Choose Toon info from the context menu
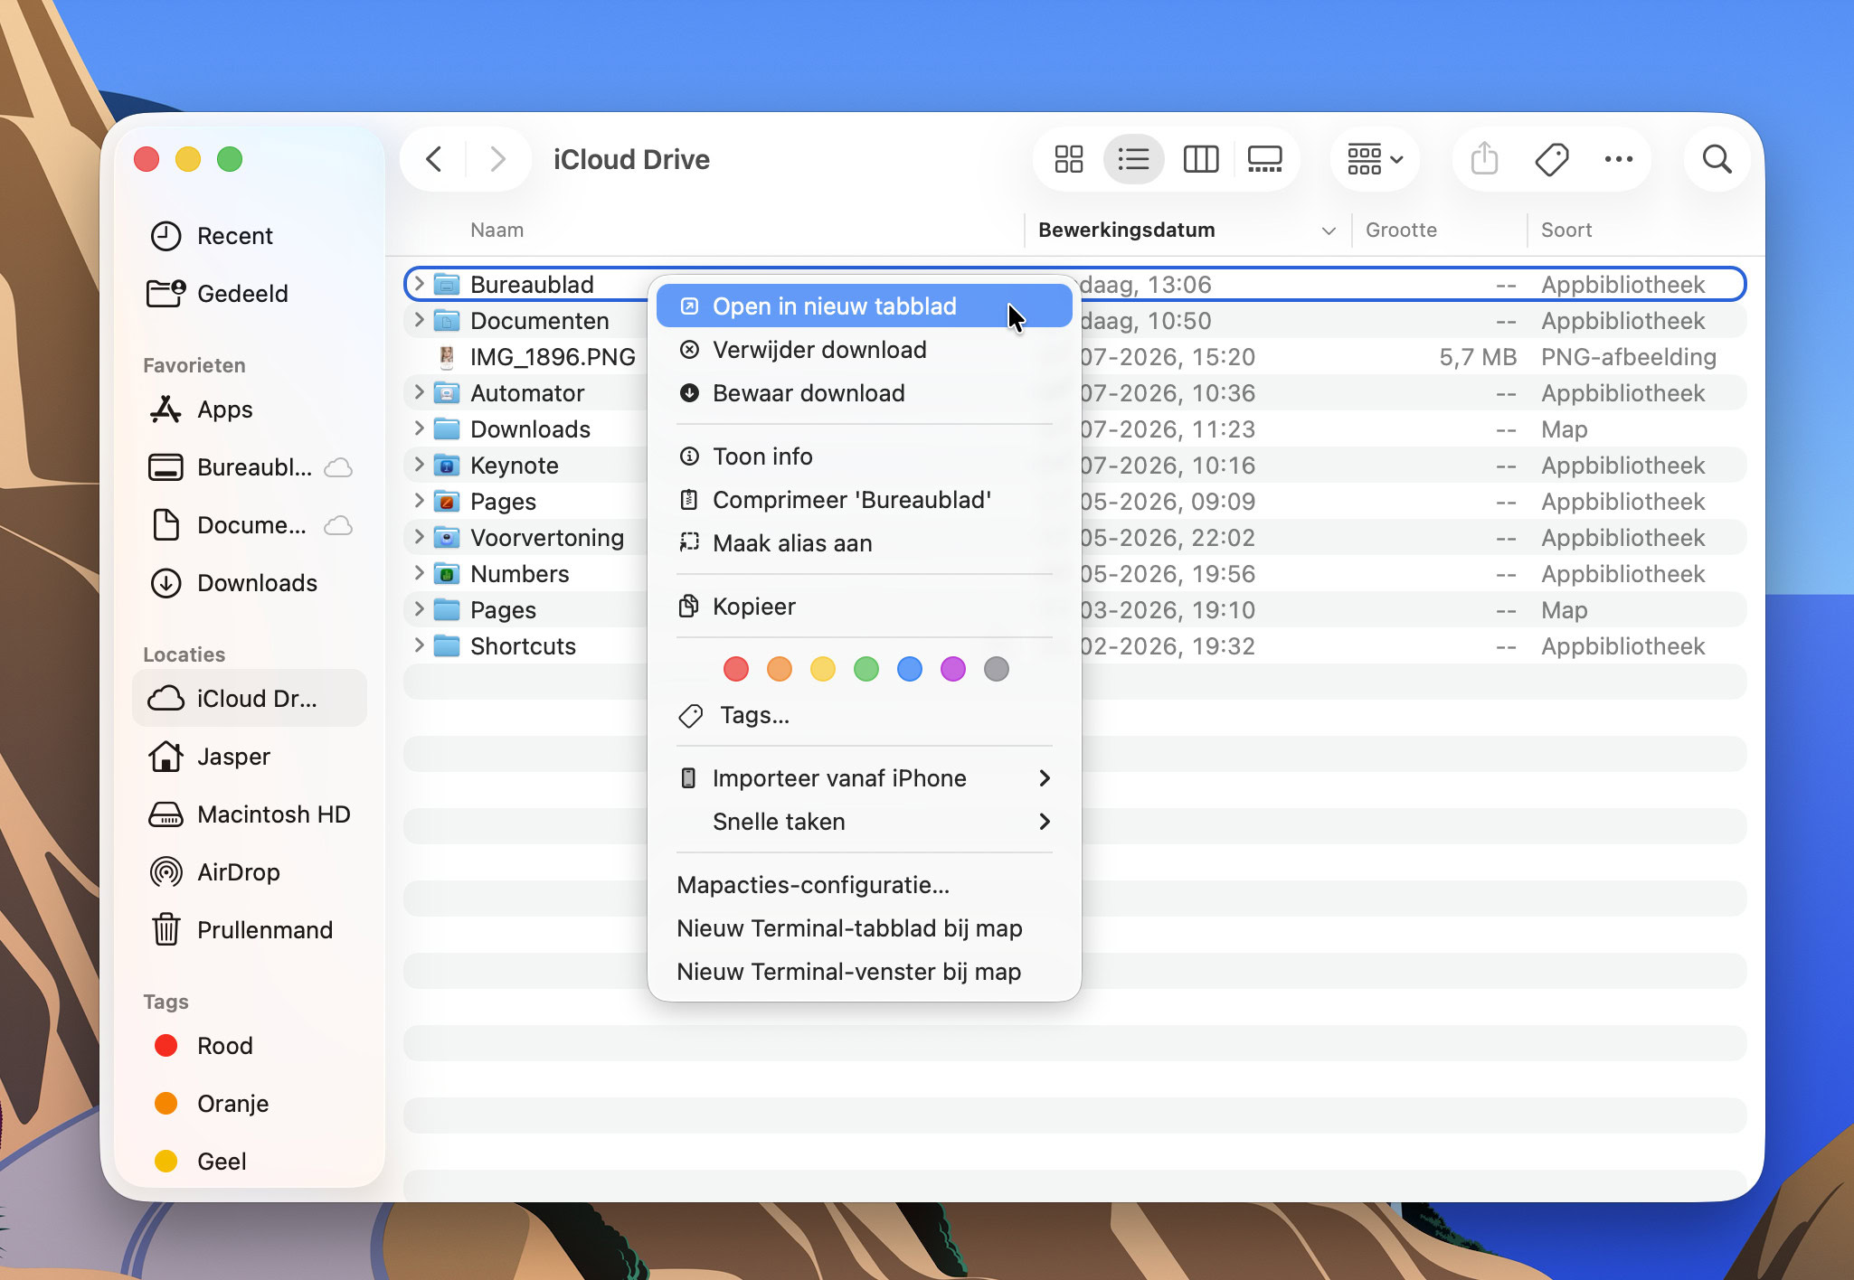 pos(865,456)
